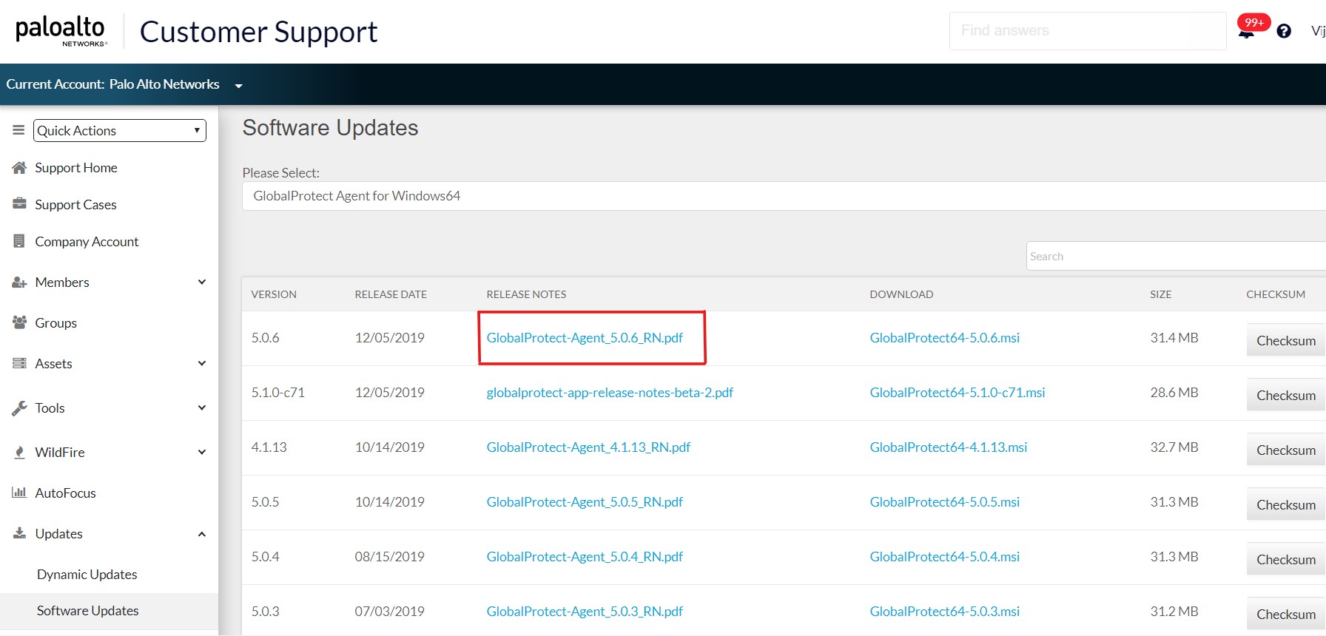The image size is (1326, 636).
Task: Select the 5.1.0-c71 version cell
Action: pos(278,393)
